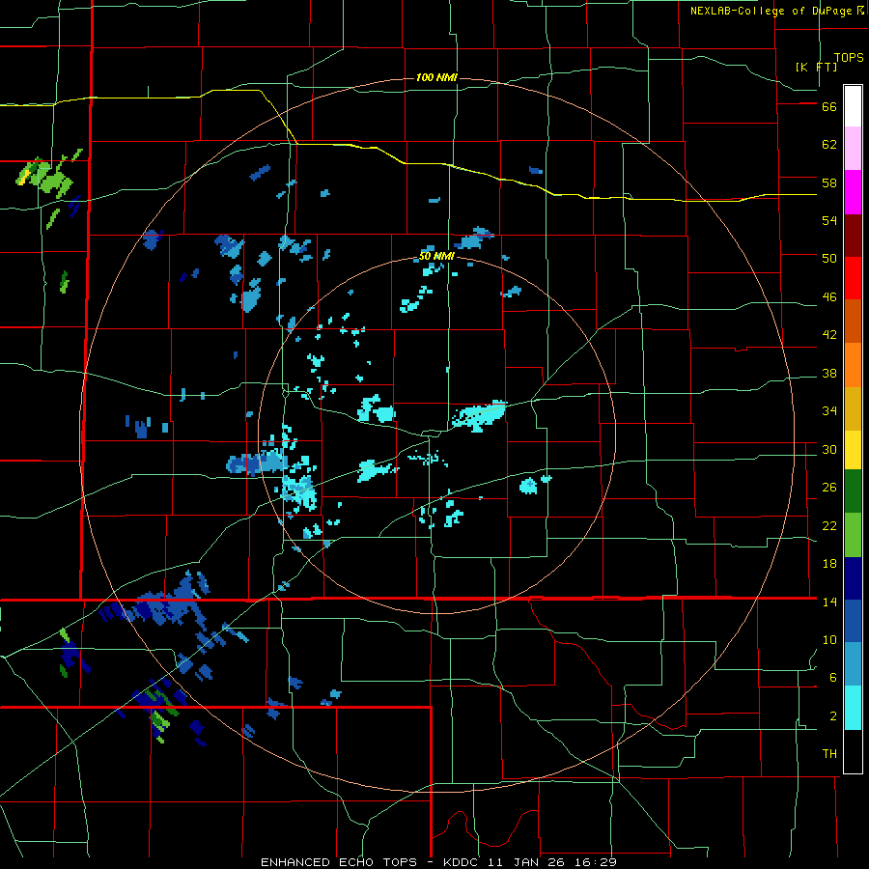Click the [K FT] units label
Viewport: 869px width, 869px height.
[816, 67]
